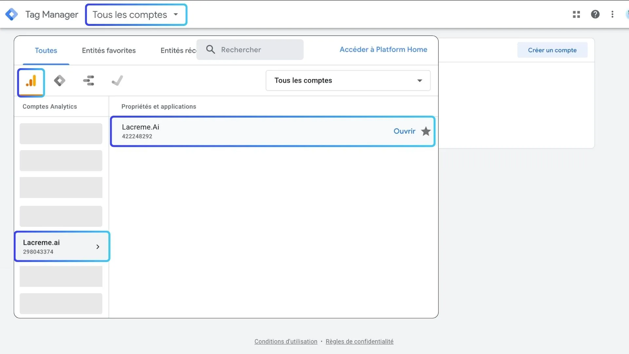This screenshot has height=354, width=629.
Task: Open Lacreme.Ai property via Ouvrir
Action: (x=404, y=131)
